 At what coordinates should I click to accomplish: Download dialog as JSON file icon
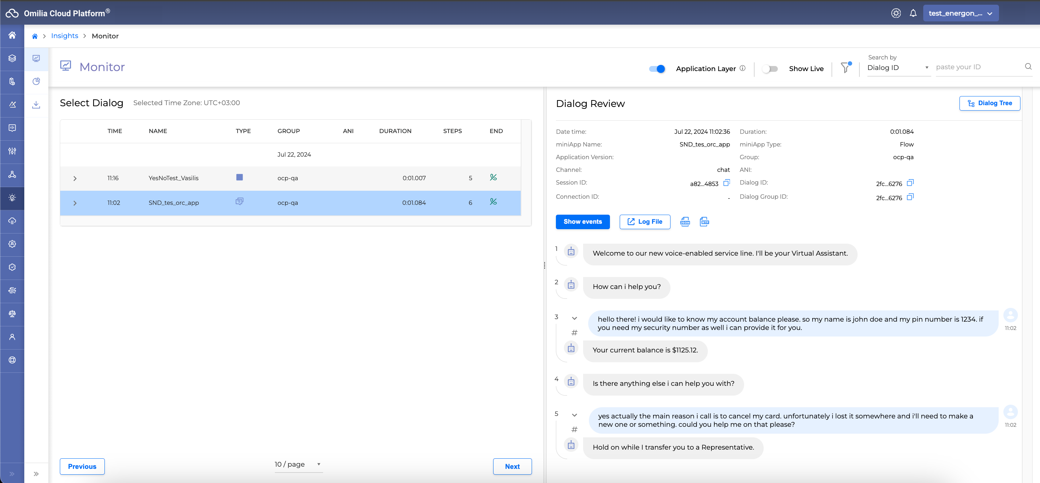point(685,222)
